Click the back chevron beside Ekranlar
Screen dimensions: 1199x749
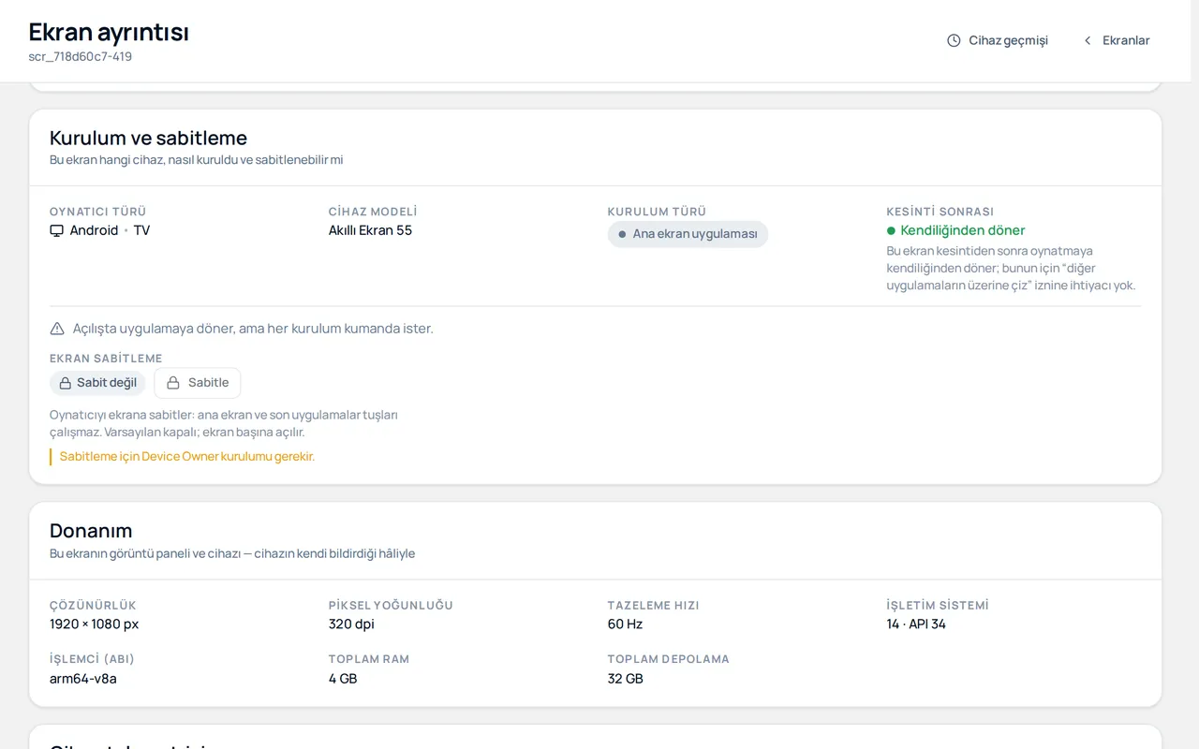click(1088, 40)
